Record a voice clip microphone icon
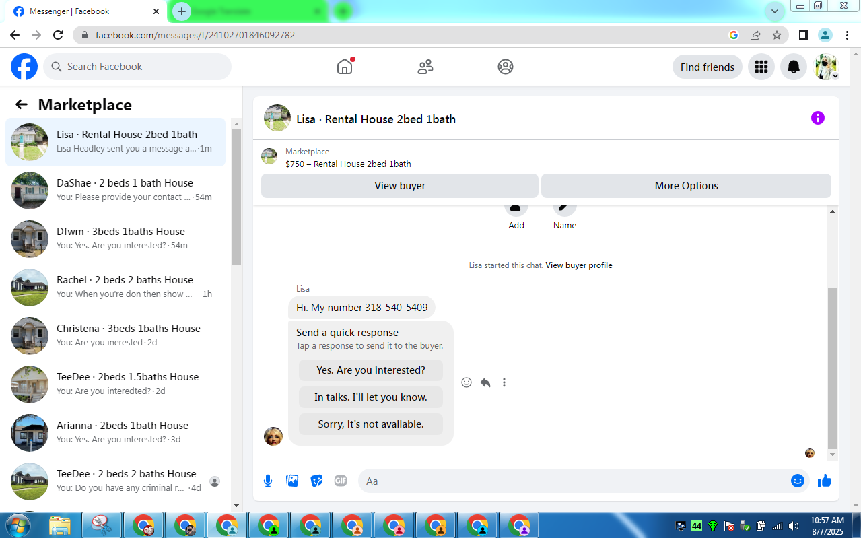The width and height of the screenshot is (861, 538). [x=268, y=481]
